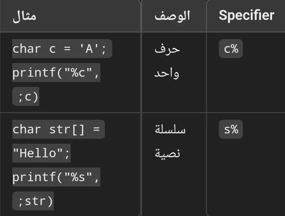The image size is (285, 216).
Task: Click the ;c) code fragment
Action: click(x=26, y=96)
